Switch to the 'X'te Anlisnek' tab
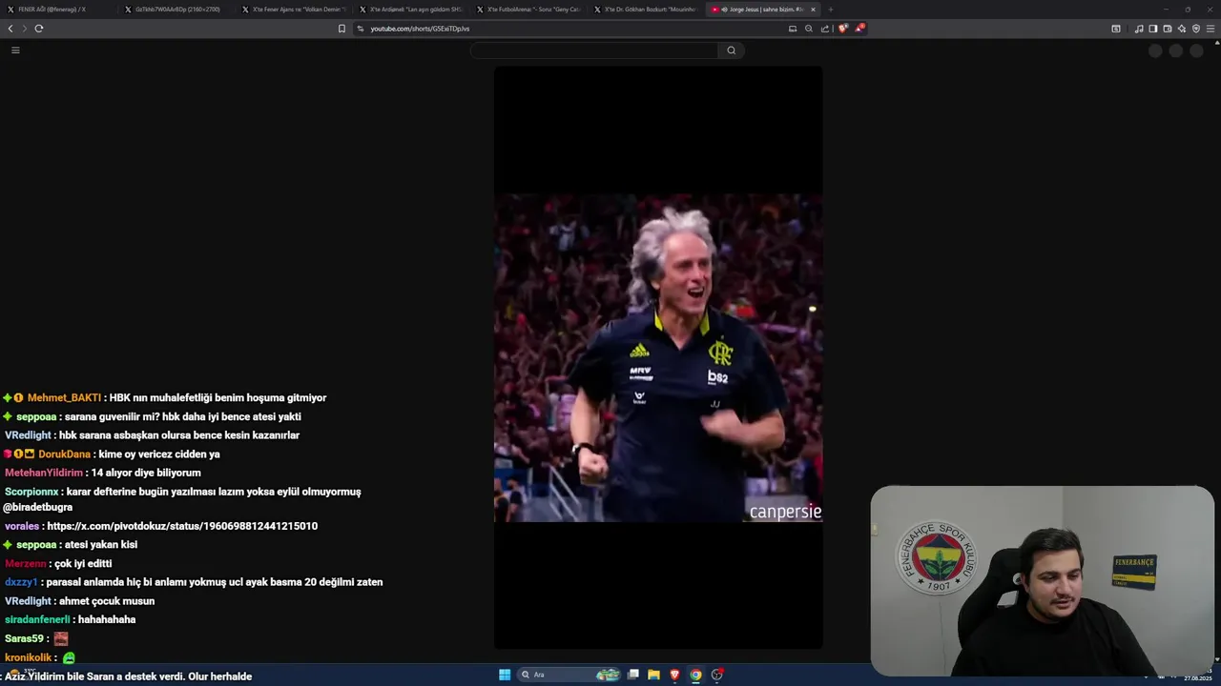Screen dimensions: 1221x686 point(411,10)
